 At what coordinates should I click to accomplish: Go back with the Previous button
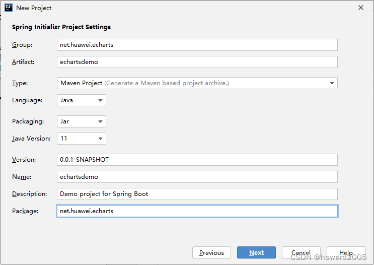click(x=211, y=252)
